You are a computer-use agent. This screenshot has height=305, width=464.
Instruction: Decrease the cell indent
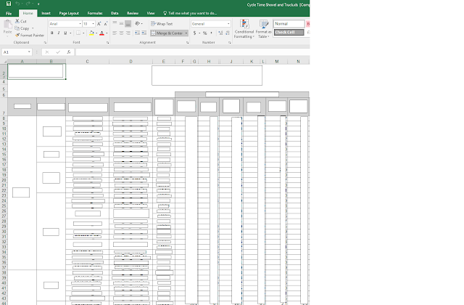137,33
